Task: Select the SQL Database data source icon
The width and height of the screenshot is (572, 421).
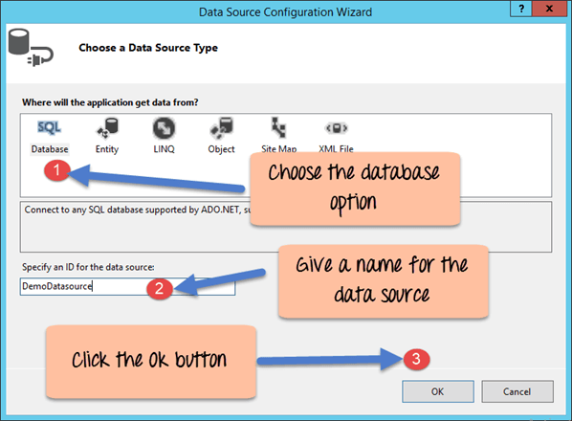Action: 50,127
